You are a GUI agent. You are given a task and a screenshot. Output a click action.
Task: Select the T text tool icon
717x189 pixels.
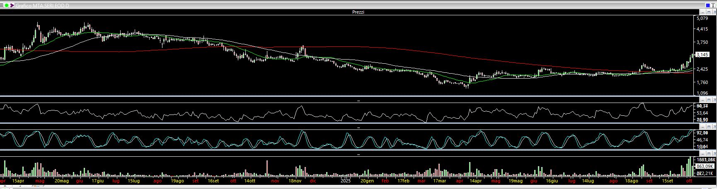click(713, 5)
